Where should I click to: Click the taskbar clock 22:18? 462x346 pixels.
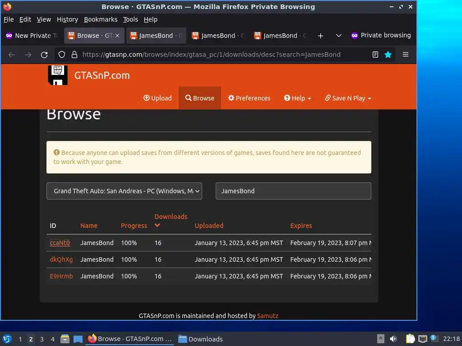[x=451, y=339]
